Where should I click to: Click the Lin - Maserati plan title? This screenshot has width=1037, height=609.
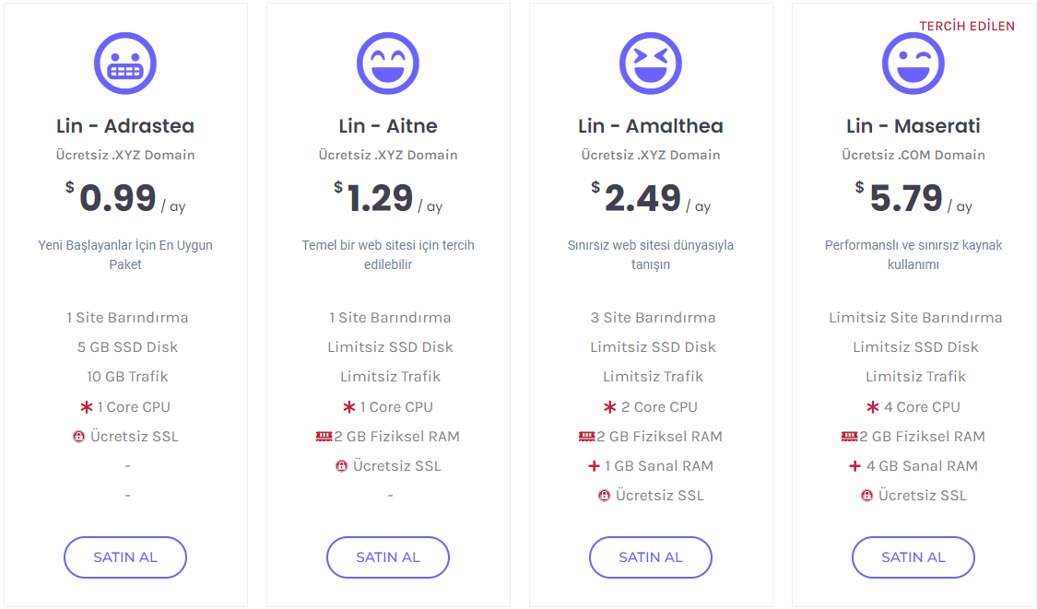(913, 126)
